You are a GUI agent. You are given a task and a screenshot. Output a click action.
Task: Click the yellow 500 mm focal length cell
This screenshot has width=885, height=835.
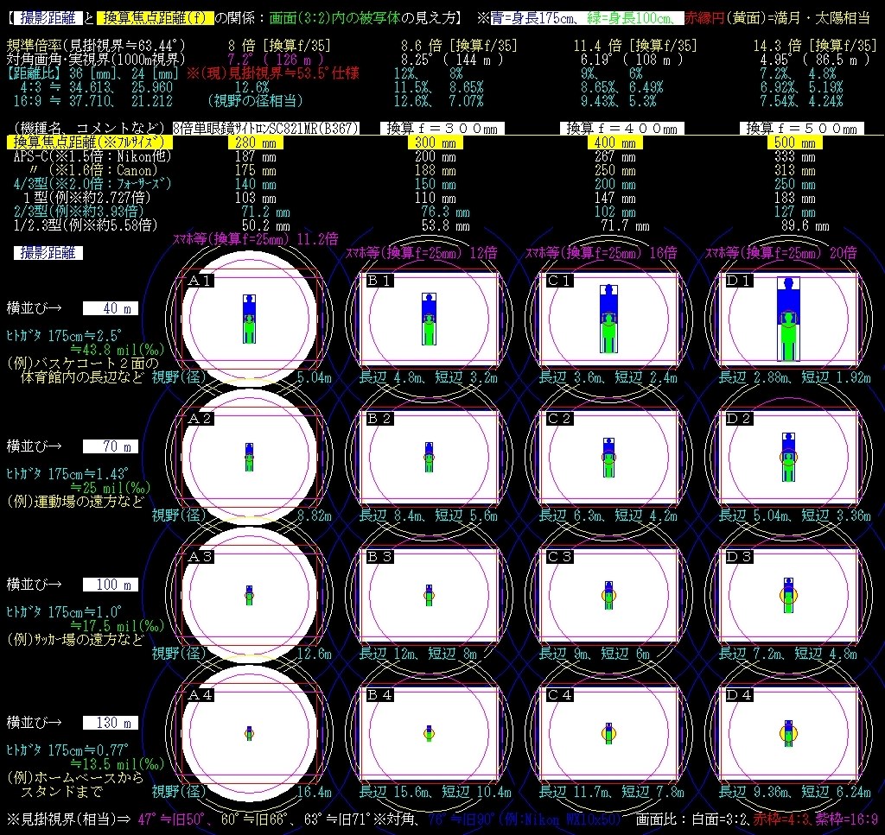794,142
